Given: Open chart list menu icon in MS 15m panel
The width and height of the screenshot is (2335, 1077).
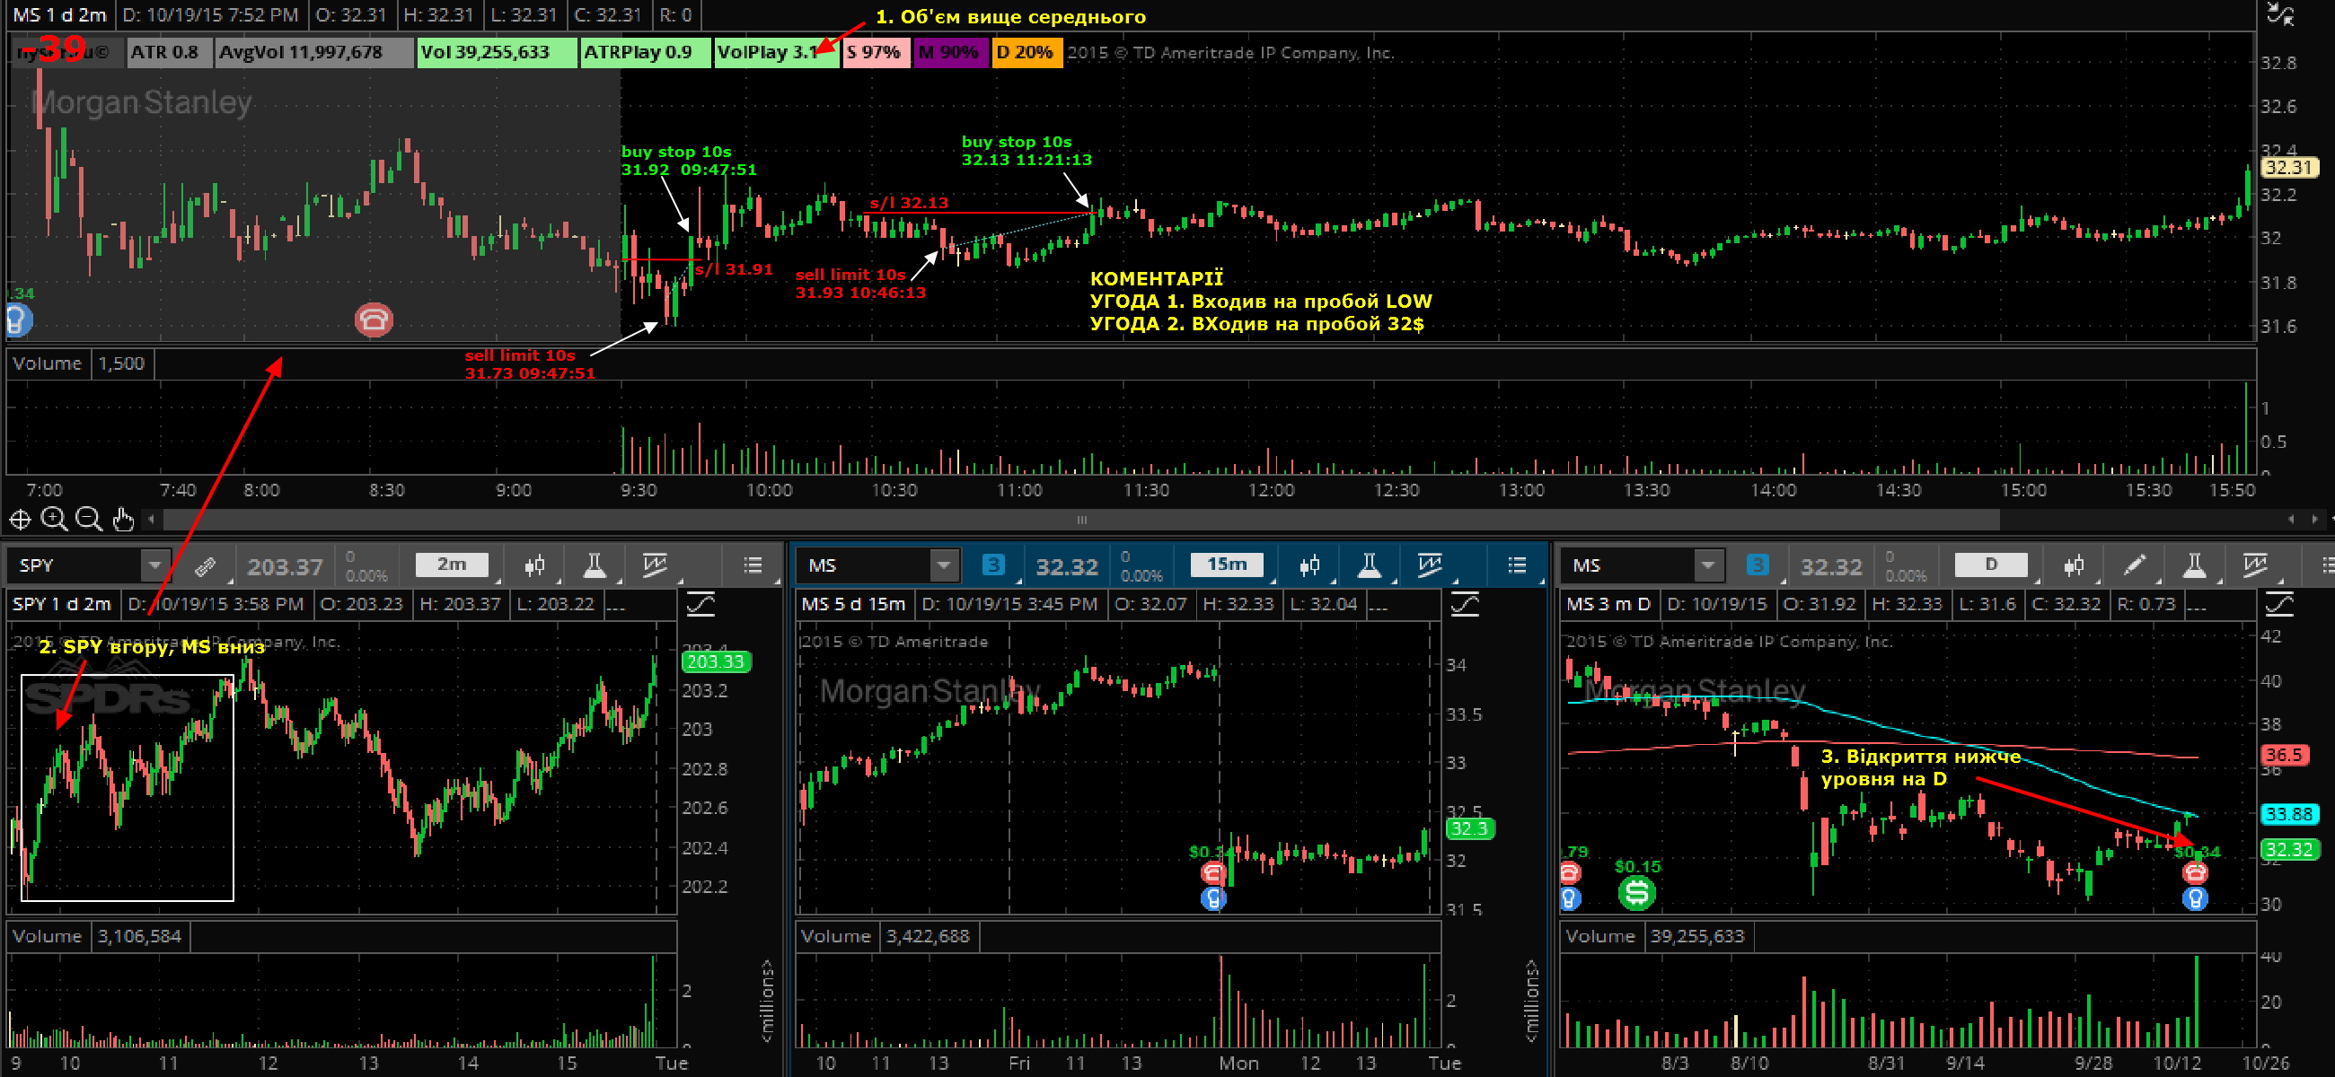Looking at the screenshot, I should click(x=1518, y=566).
